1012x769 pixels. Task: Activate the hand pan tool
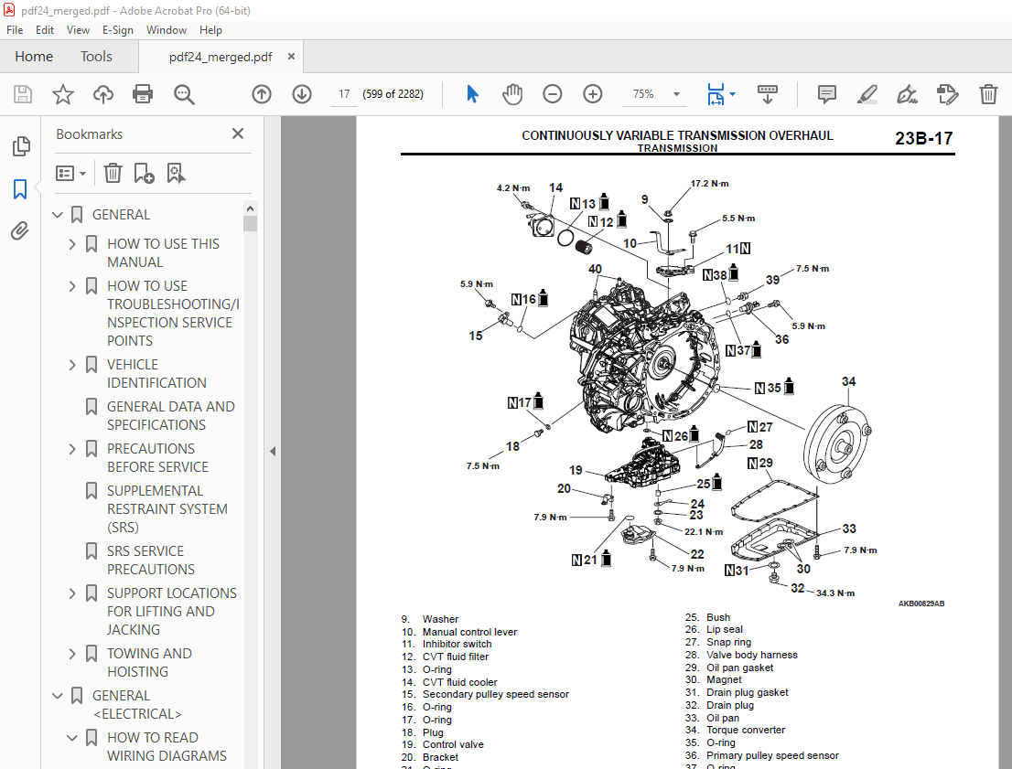click(x=512, y=94)
